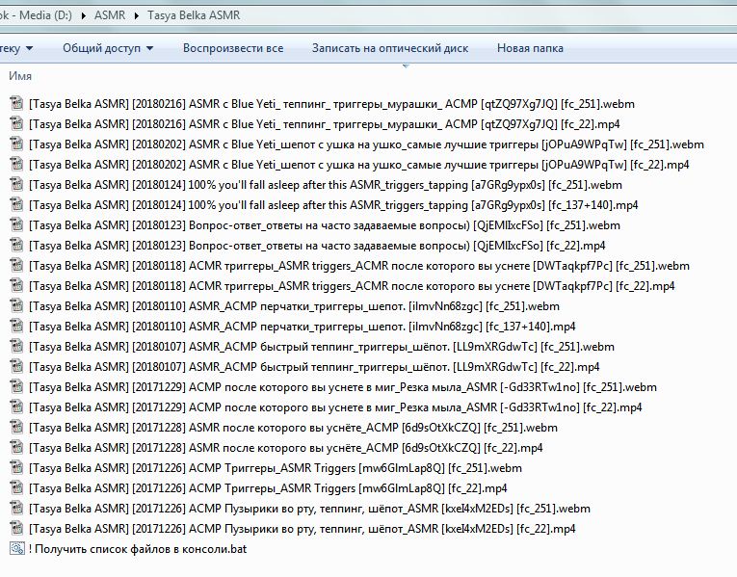Select file name ending [jOPuA9WPqTw] [fc_22].mp4
The width and height of the screenshot is (737, 577).
pos(359,165)
